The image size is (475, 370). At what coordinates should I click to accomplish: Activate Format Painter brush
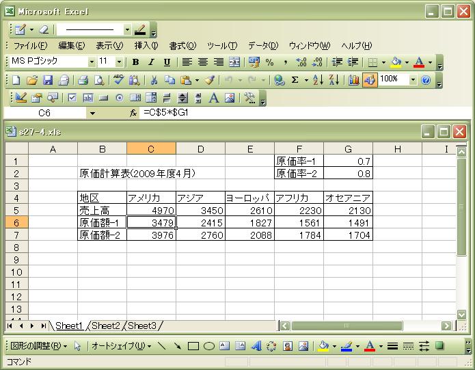[209, 80]
